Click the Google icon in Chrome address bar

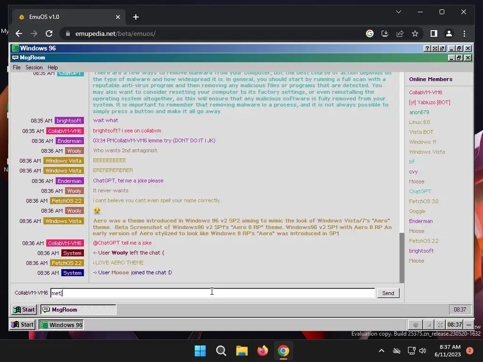click(370, 33)
